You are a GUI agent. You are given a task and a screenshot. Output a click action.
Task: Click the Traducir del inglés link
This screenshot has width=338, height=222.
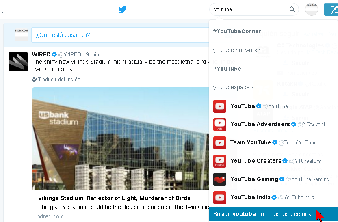[x=59, y=80]
